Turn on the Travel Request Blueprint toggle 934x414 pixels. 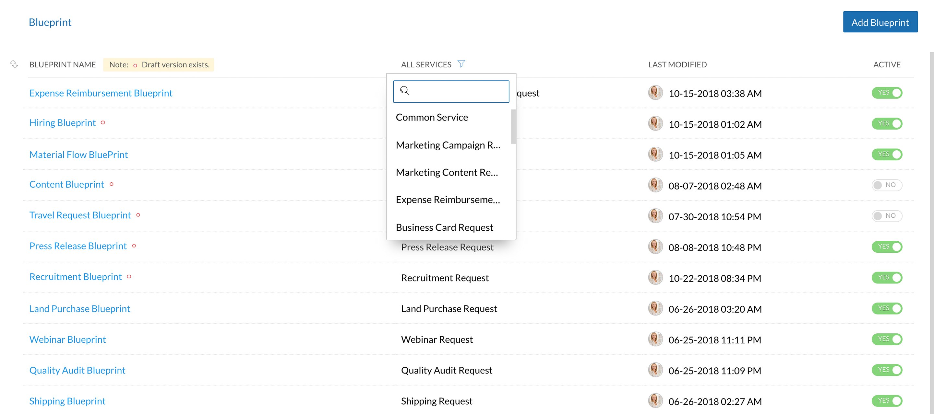(x=887, y=216)
